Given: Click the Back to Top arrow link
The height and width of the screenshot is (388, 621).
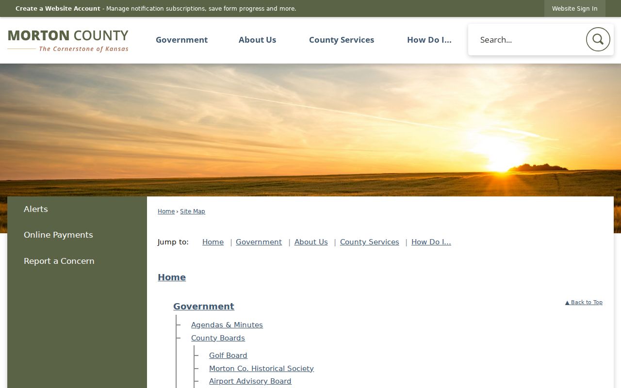Looking at the screenshot, I should point(584,302).
